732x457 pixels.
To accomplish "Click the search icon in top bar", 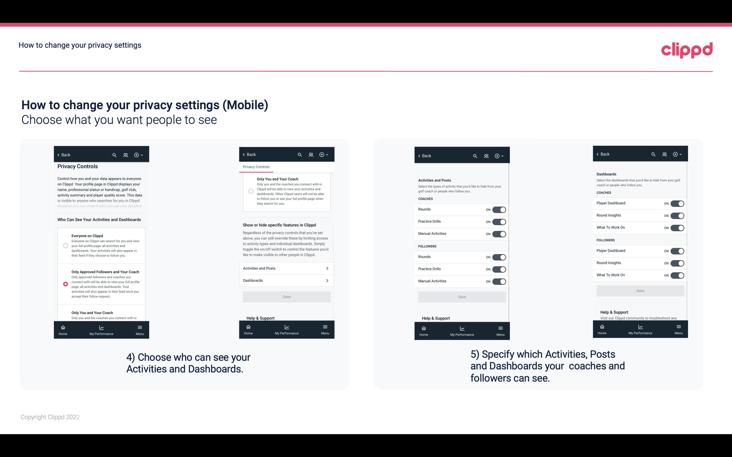I will coord(114,155).
